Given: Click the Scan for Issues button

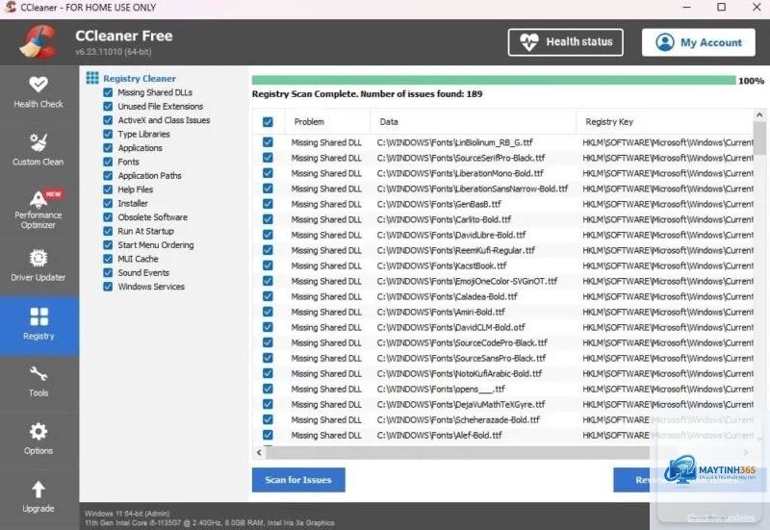Looking at the screenshot, I should click(x=298, y=479).
